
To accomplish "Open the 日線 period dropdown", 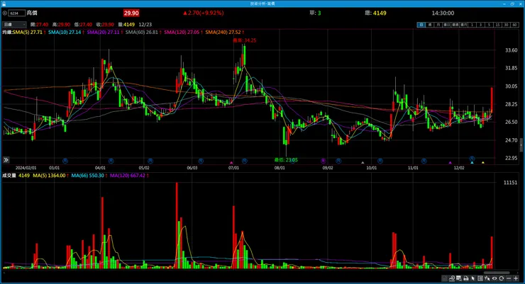I will pyautogui.click(x=14, y=24).
